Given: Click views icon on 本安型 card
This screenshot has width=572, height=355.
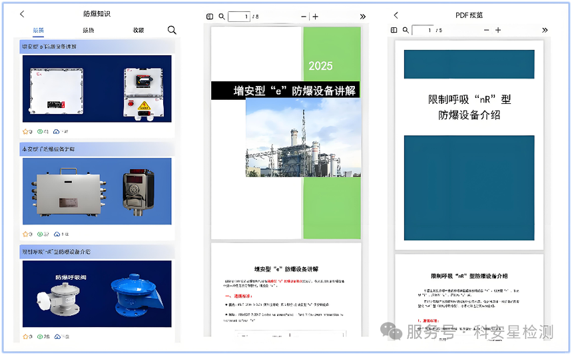Looking at the screenshot, I should pyautogui.click(x=40, y=234).
